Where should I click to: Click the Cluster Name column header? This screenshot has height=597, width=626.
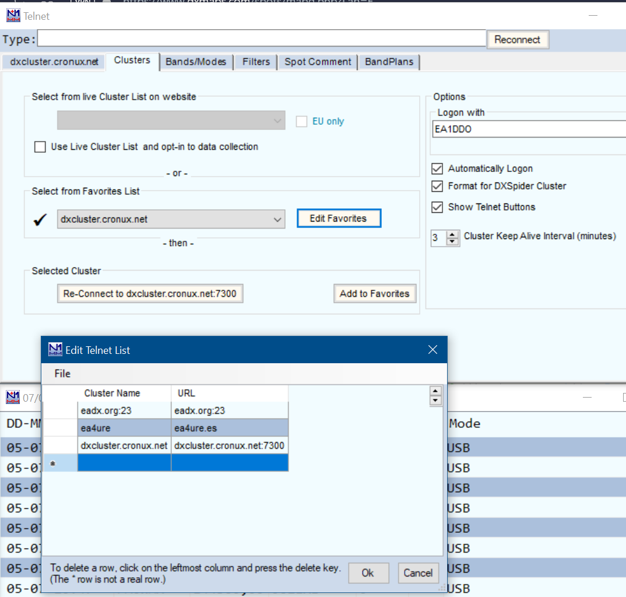tap(124, 394)
